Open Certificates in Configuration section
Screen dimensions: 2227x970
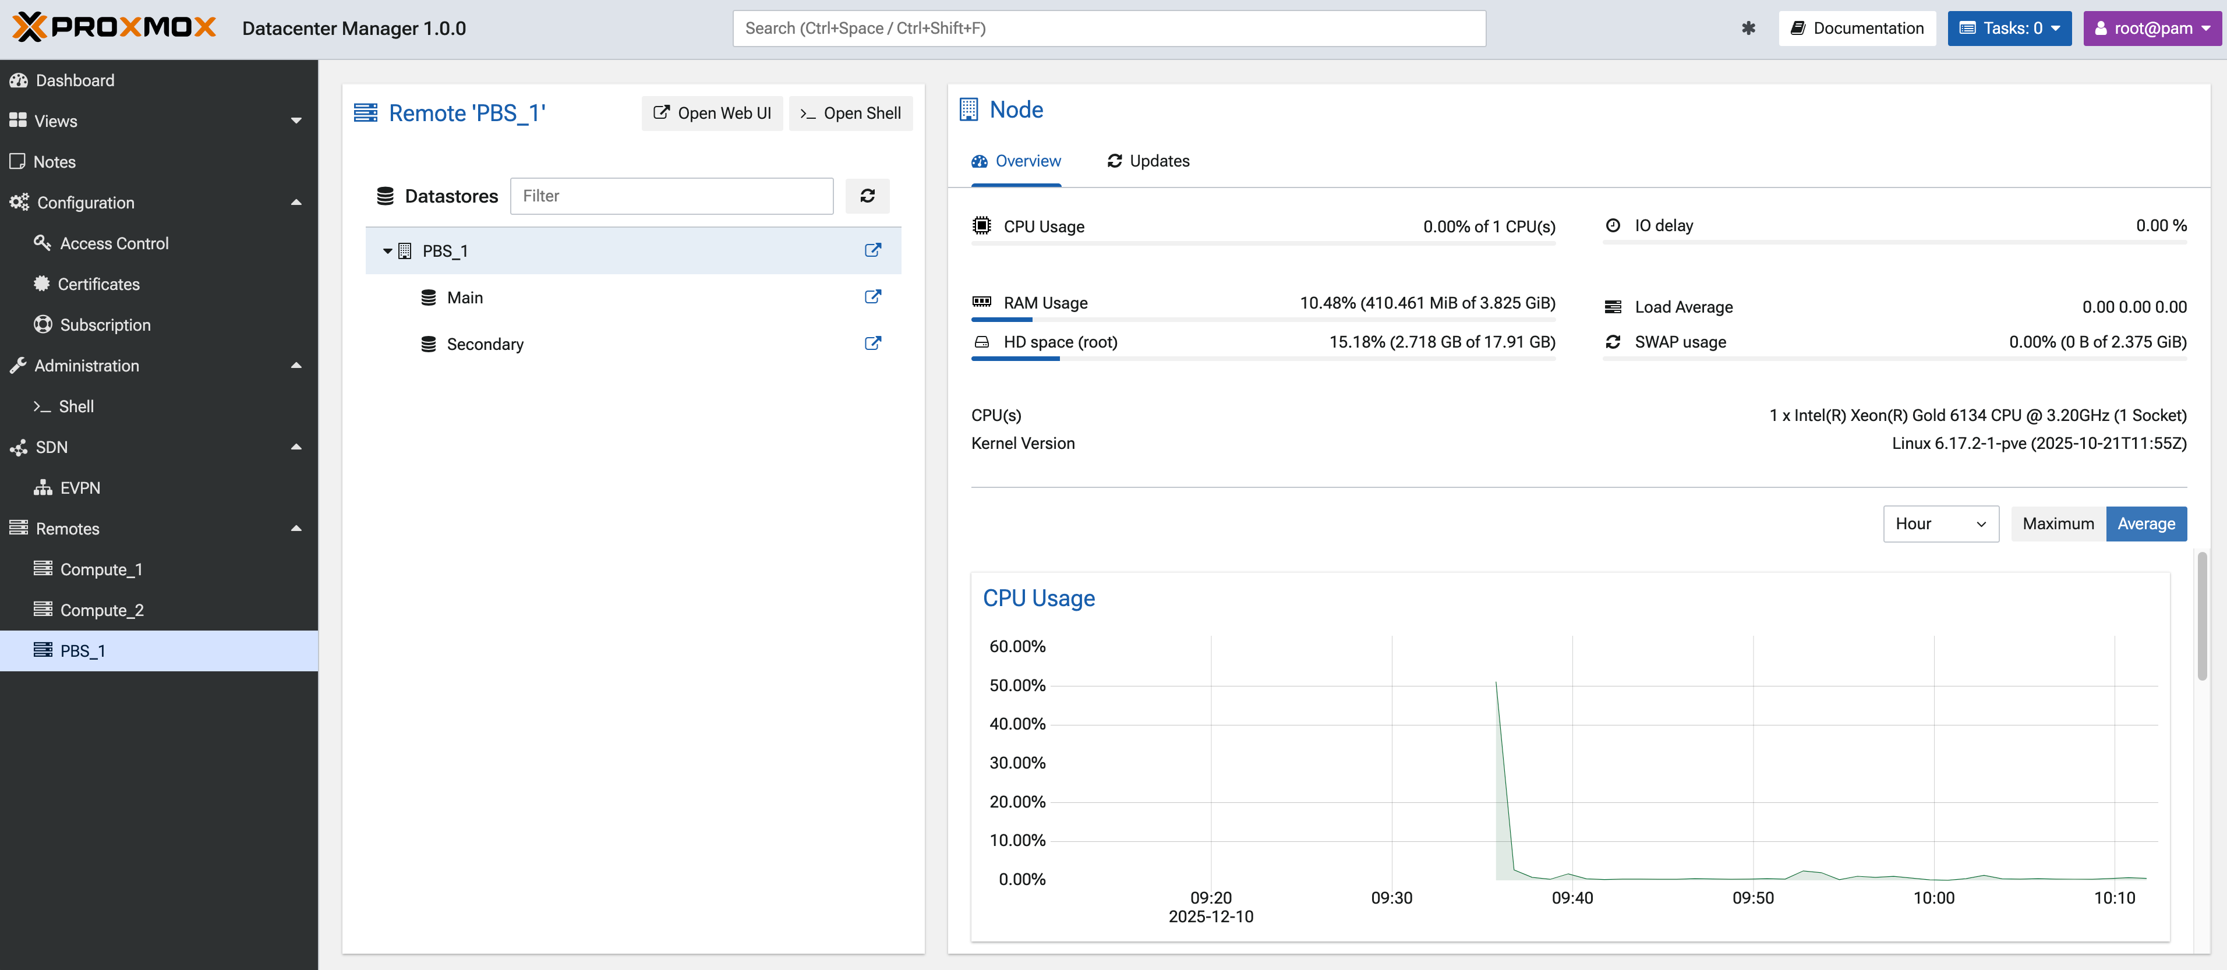click(98, 285)
